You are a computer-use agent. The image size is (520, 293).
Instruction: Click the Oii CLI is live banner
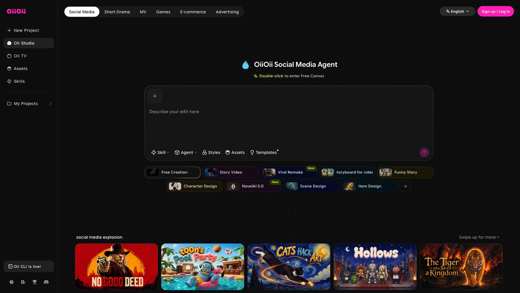pos(29,266)
